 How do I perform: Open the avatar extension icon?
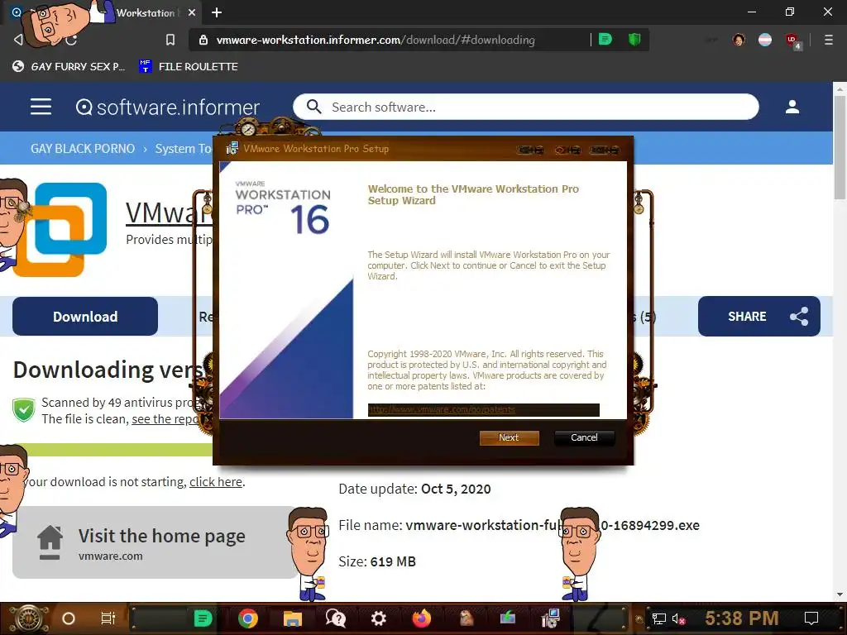(739, 40)
